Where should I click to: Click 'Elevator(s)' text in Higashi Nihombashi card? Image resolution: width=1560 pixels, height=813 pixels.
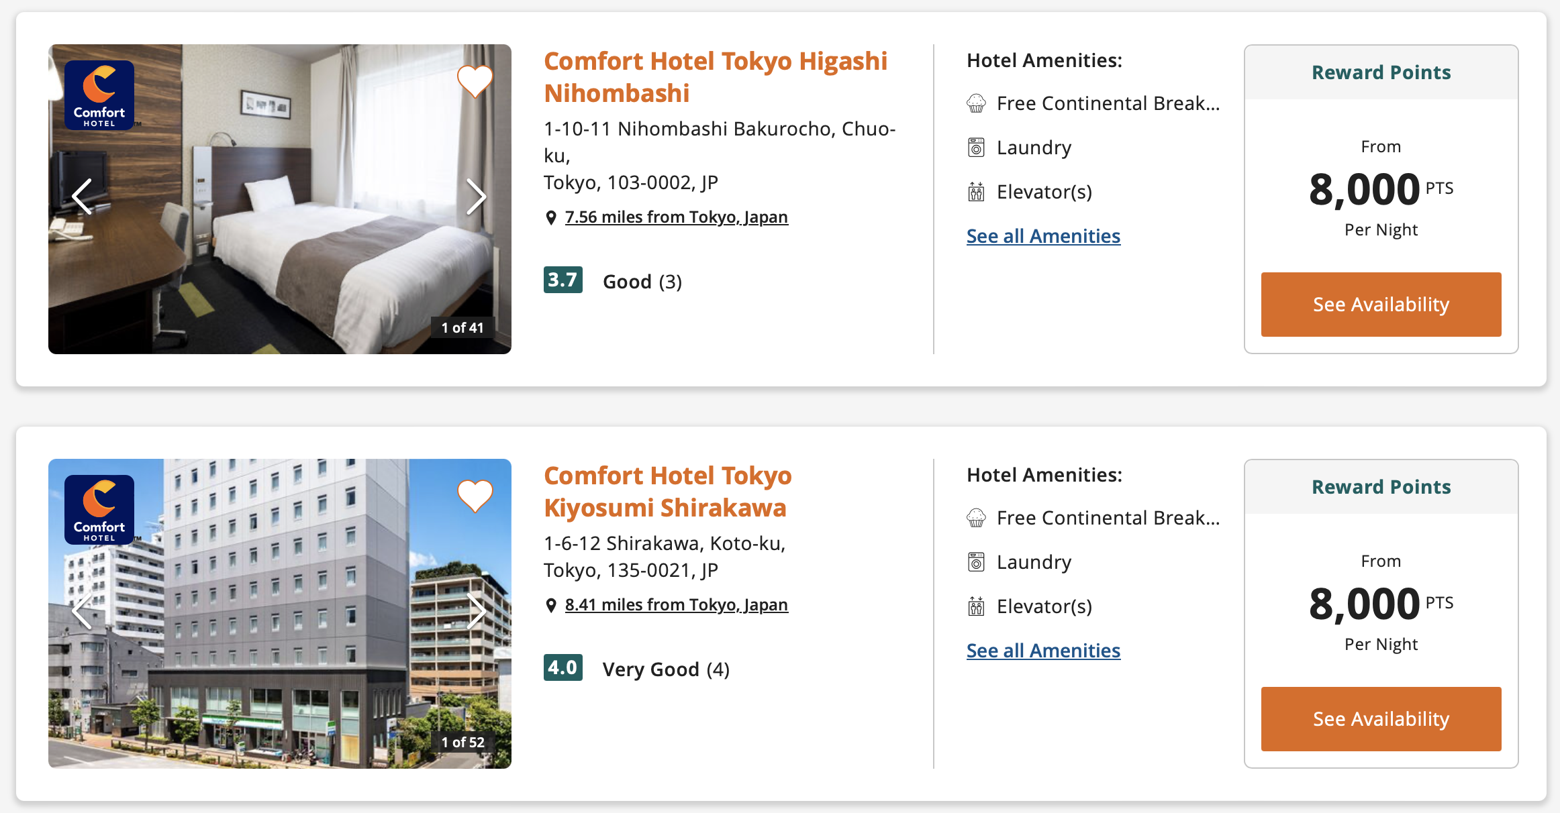(x=1044, y=192)
